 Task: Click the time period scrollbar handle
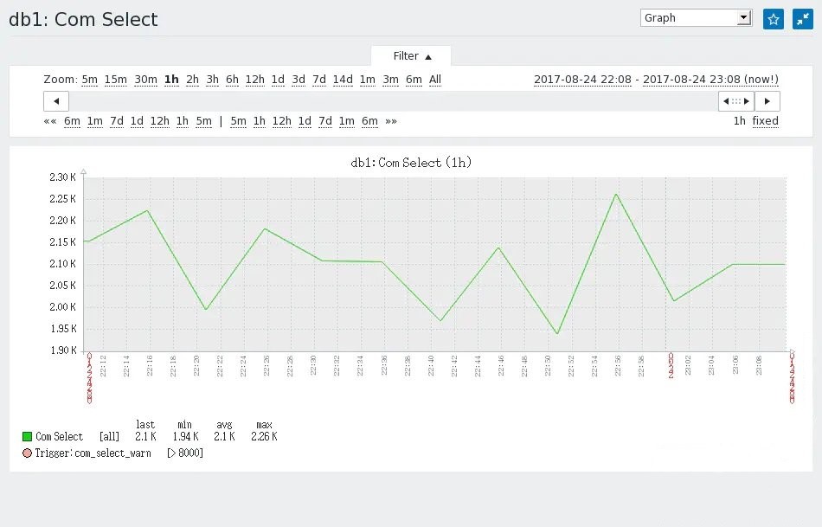(x=735, y=100)
